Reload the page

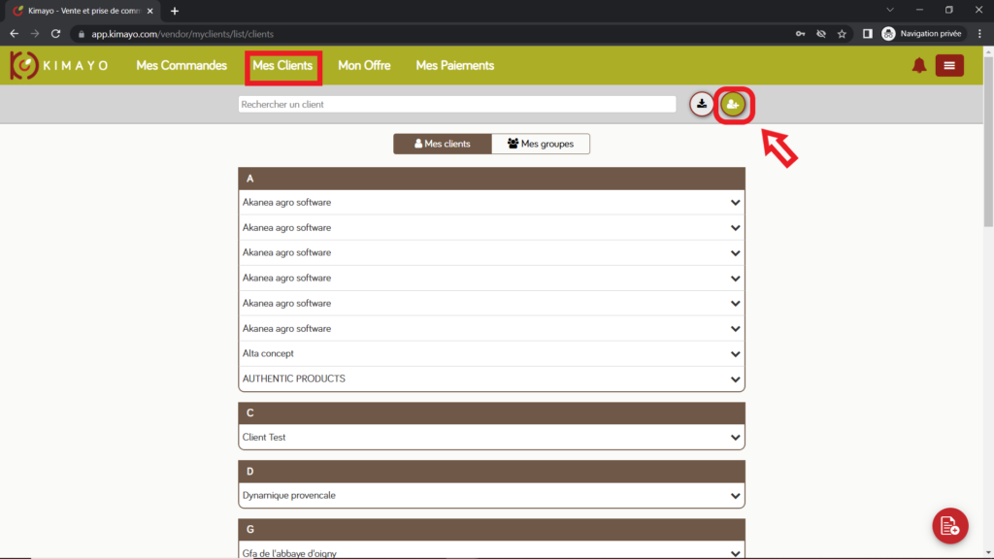pos(55,34)
